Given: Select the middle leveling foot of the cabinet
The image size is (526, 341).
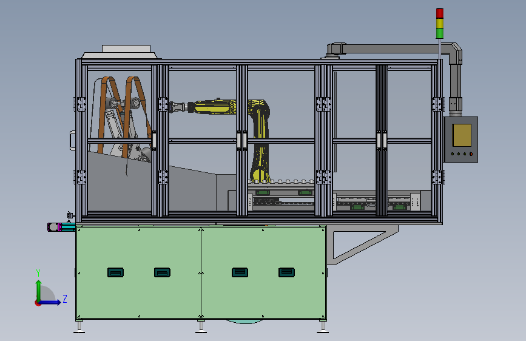Looking at the screenshot, I should coord(201,327).
